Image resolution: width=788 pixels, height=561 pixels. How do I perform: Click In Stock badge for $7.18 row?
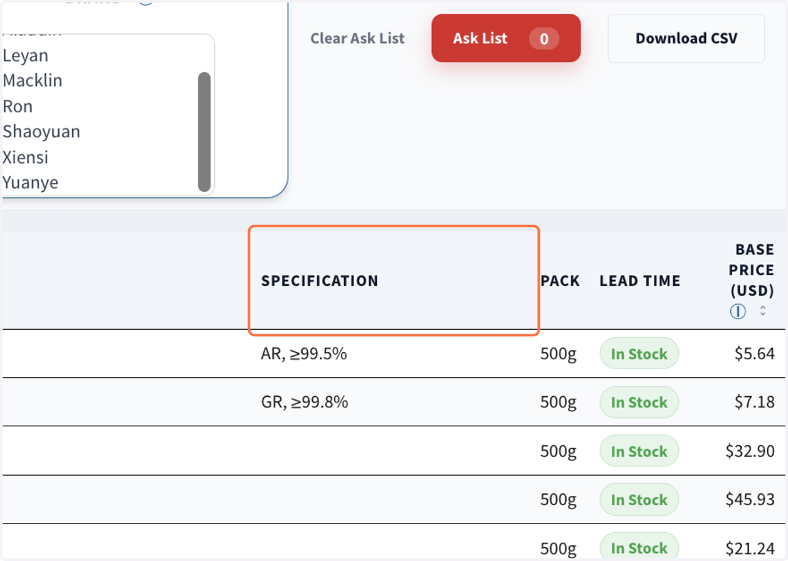[x=639, y=403]
